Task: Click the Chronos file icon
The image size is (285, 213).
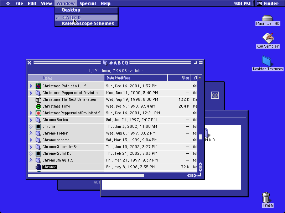Action: click(x=38, y=167)
